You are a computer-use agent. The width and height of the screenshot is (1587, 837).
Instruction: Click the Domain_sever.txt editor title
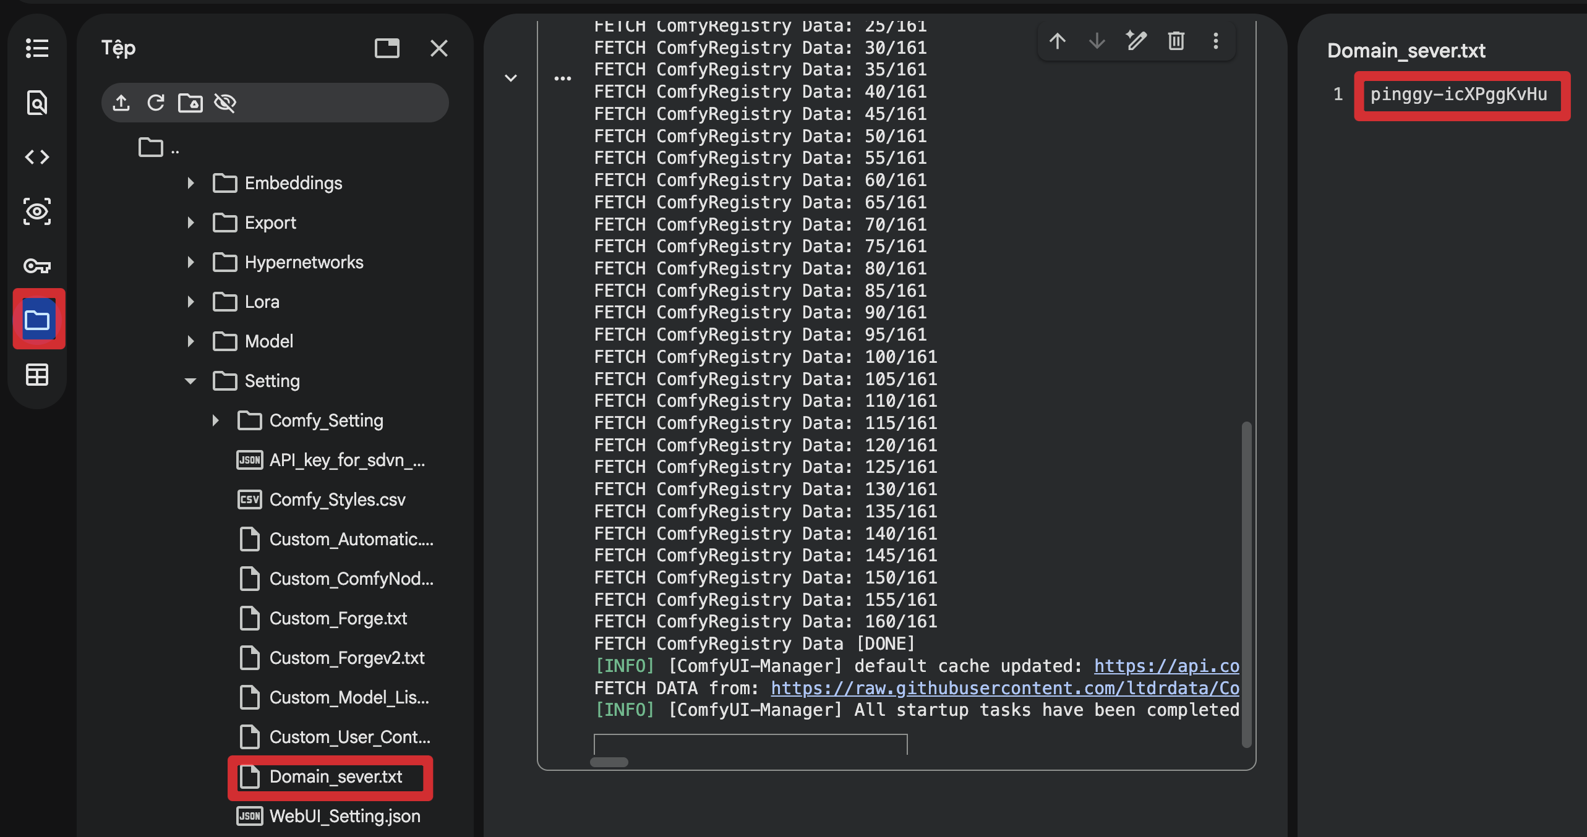1406,51
